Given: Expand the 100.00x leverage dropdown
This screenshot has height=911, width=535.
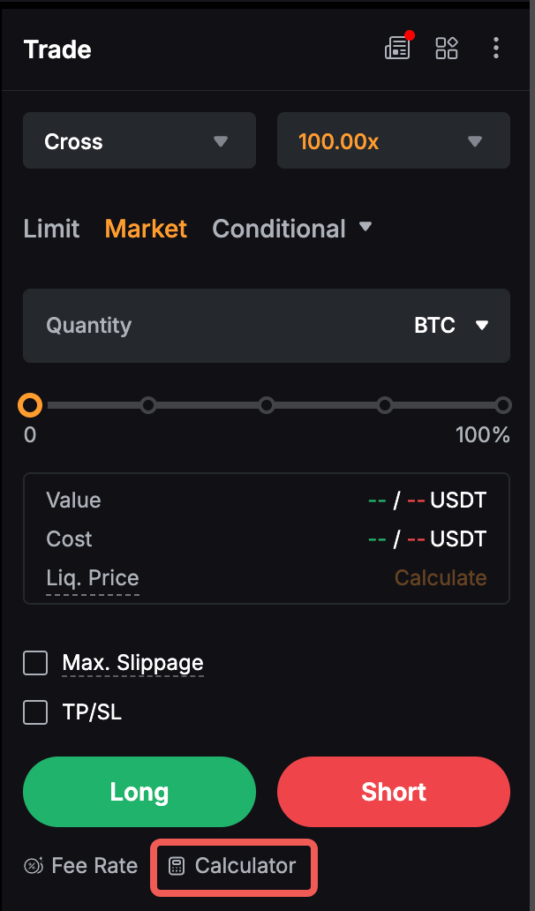Looking at the screenshot, I should [393, 141].
